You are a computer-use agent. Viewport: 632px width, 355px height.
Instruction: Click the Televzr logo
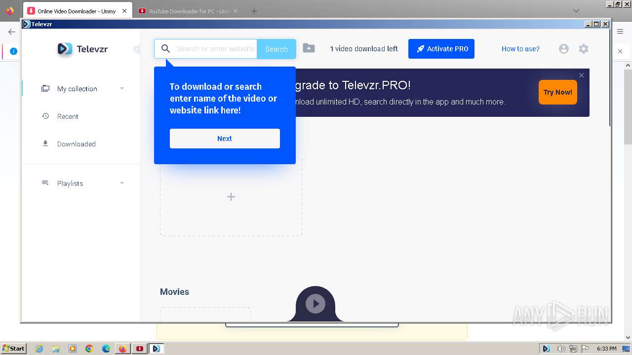82,49
